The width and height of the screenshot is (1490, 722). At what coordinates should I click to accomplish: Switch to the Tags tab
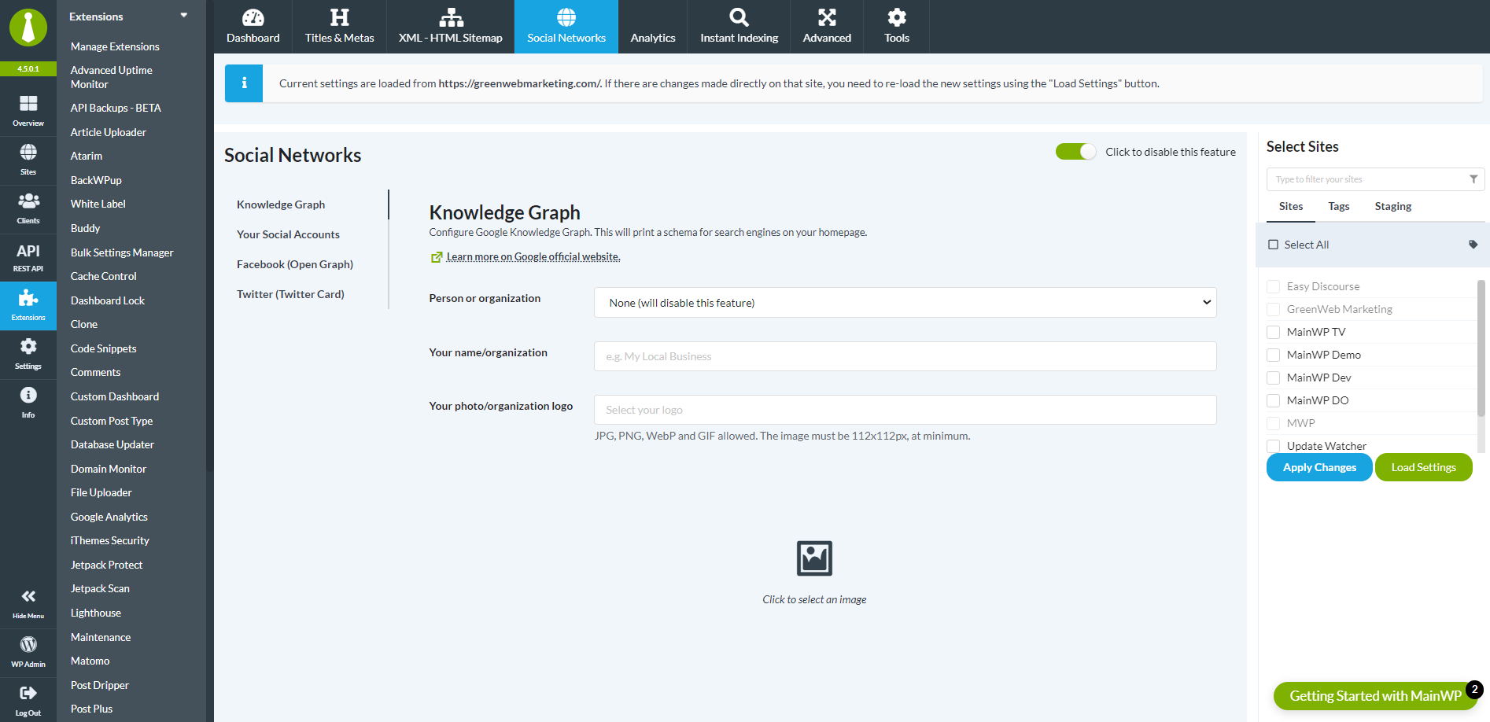click(1339, 207)
